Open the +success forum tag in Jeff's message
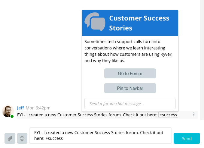204x148 pixels. tap(168, 115)
